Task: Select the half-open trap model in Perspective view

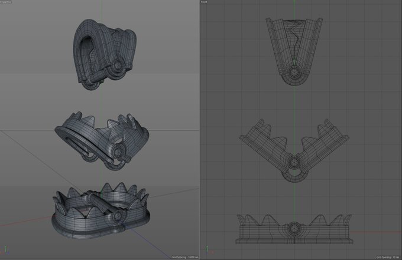Action: pyautogui.click(x=102, y=141)
